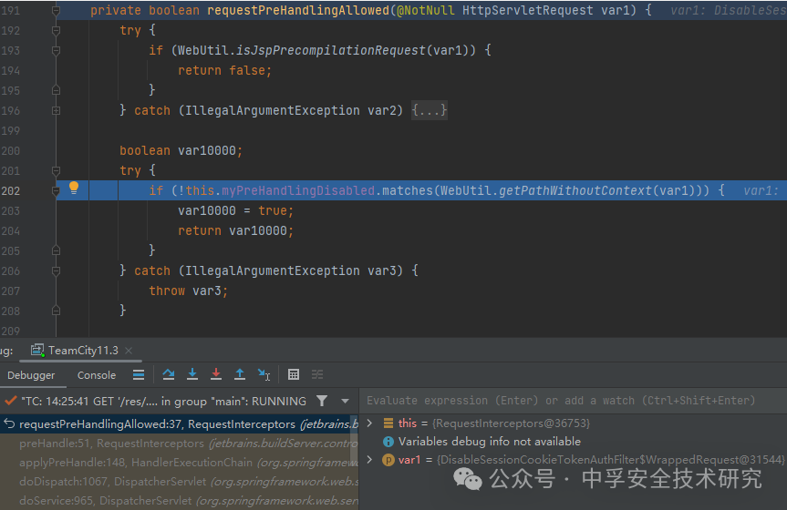Click the 'var10000 = true;' assignment
The height and width of the screenshot is (510, 787).
coord(235,210)
